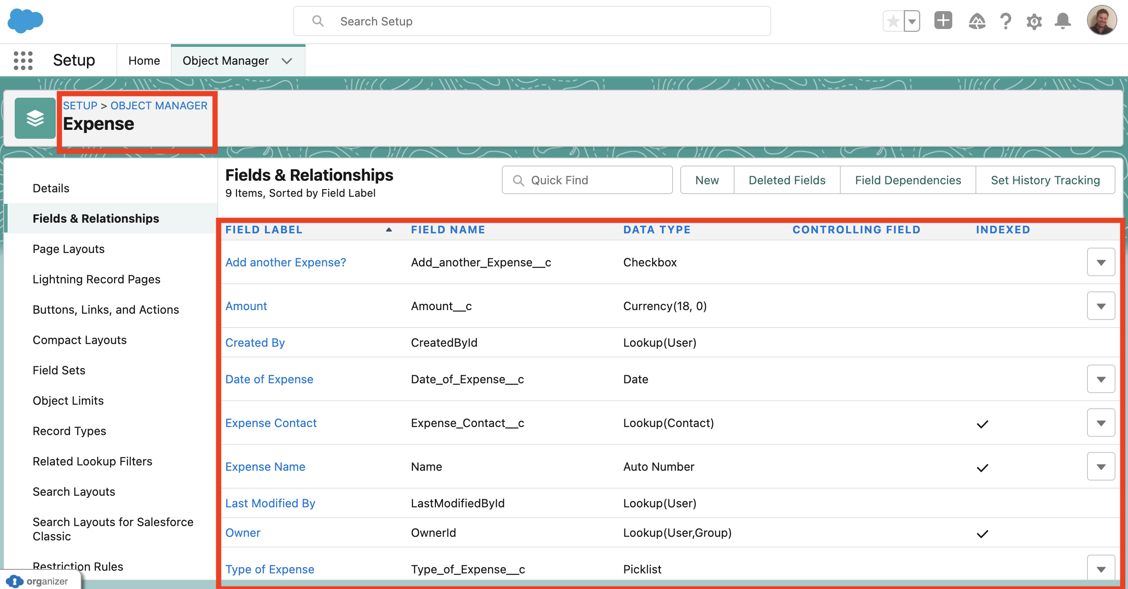The width and height of the screenshot is (1128, 589).
Task: Click the Salesforce cloud logo
Action: (x=25, y=21)
